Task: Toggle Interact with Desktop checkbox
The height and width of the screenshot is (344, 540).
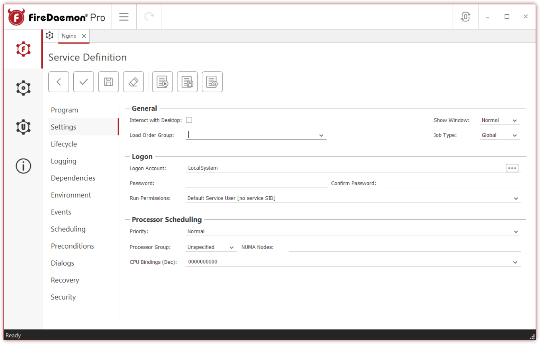Action: click(189, 120)
